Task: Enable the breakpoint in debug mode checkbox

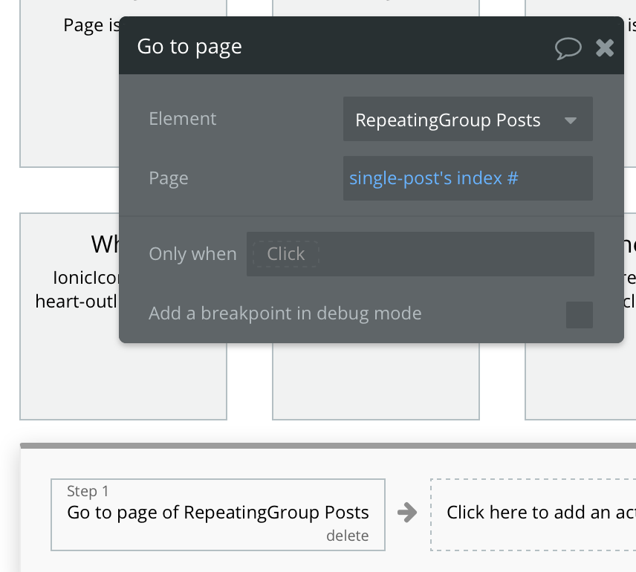Action: (x=580, y=314)
